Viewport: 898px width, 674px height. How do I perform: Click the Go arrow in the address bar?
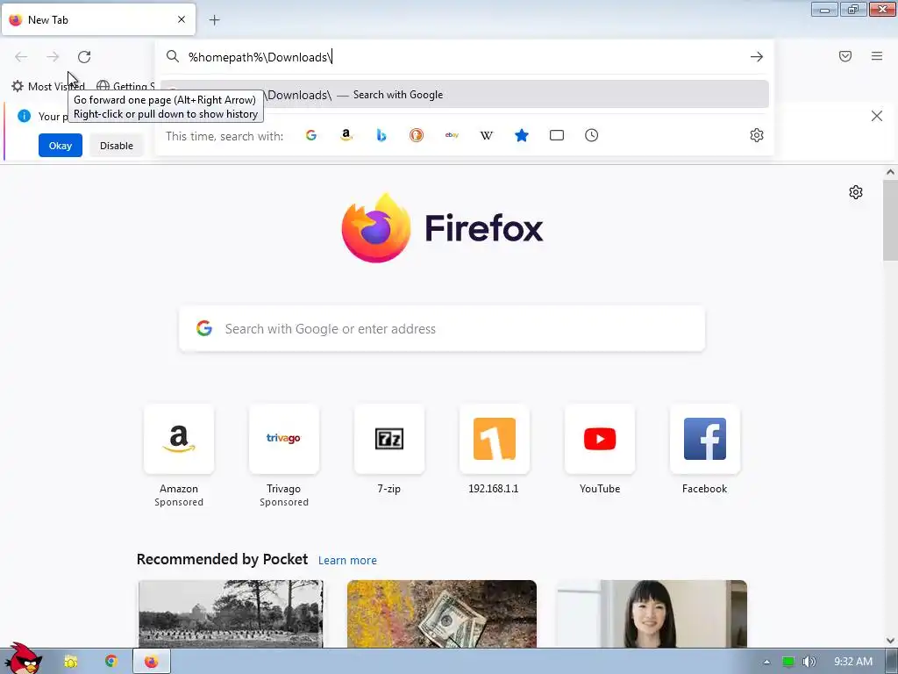757,57
